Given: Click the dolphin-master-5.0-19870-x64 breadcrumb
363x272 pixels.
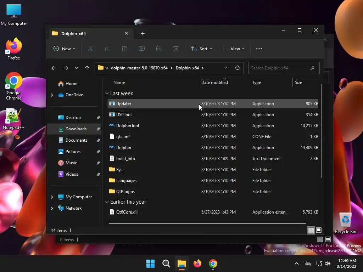Looking at the screenshot, I should click(139, 68).
